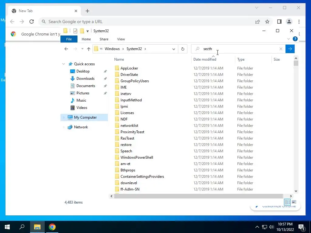Expand the hidden breadcrumb path chevron
Screen dimensions: 311x233
click(101, 49)
